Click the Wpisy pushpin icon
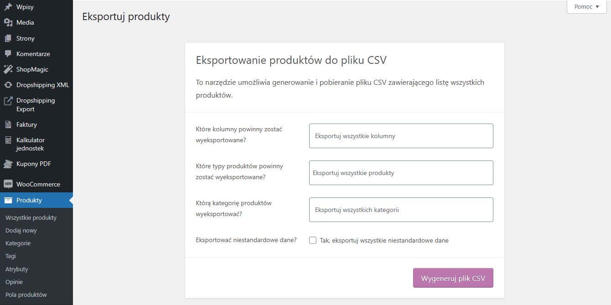 (x=8, y=7)
